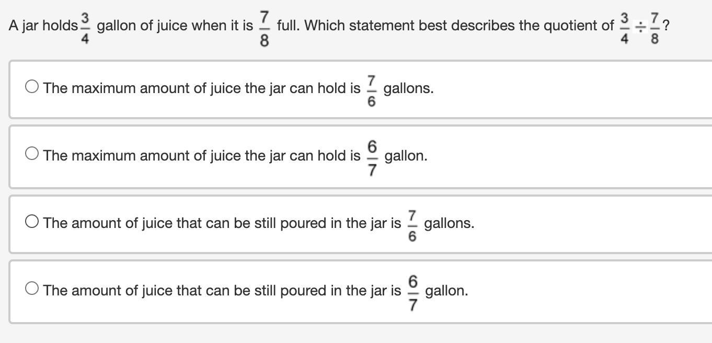Screen dimensions: 712x343
Task: Pick radio for still poured 7/6 gallons
Action: [32, 222]
